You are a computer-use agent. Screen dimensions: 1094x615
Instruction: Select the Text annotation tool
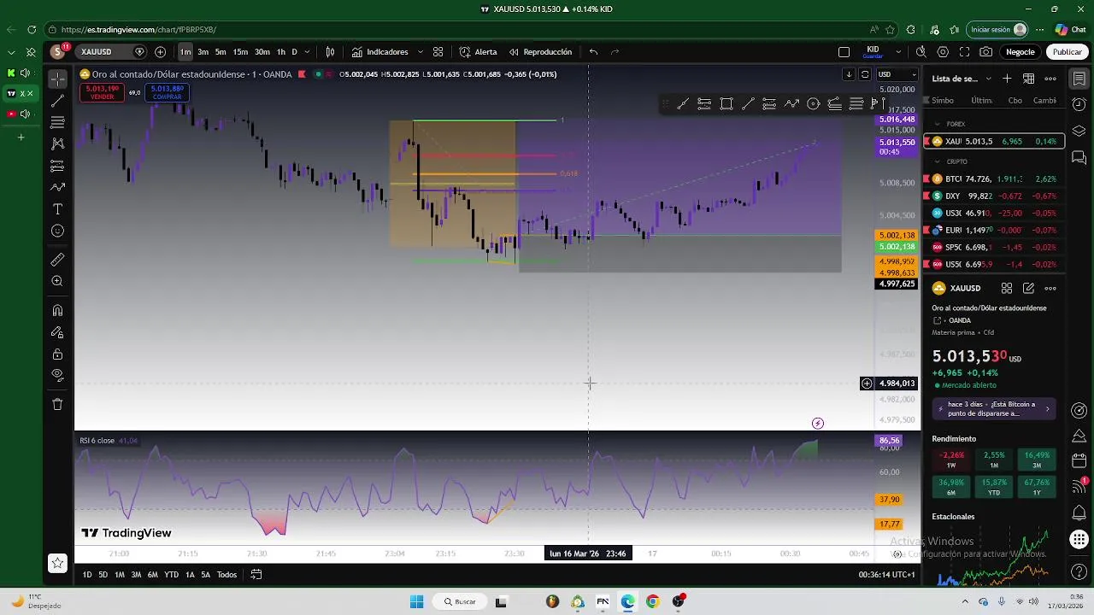57,209
